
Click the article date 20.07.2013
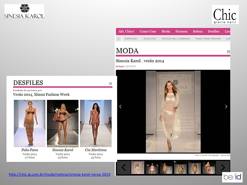[x=131, y=66]
